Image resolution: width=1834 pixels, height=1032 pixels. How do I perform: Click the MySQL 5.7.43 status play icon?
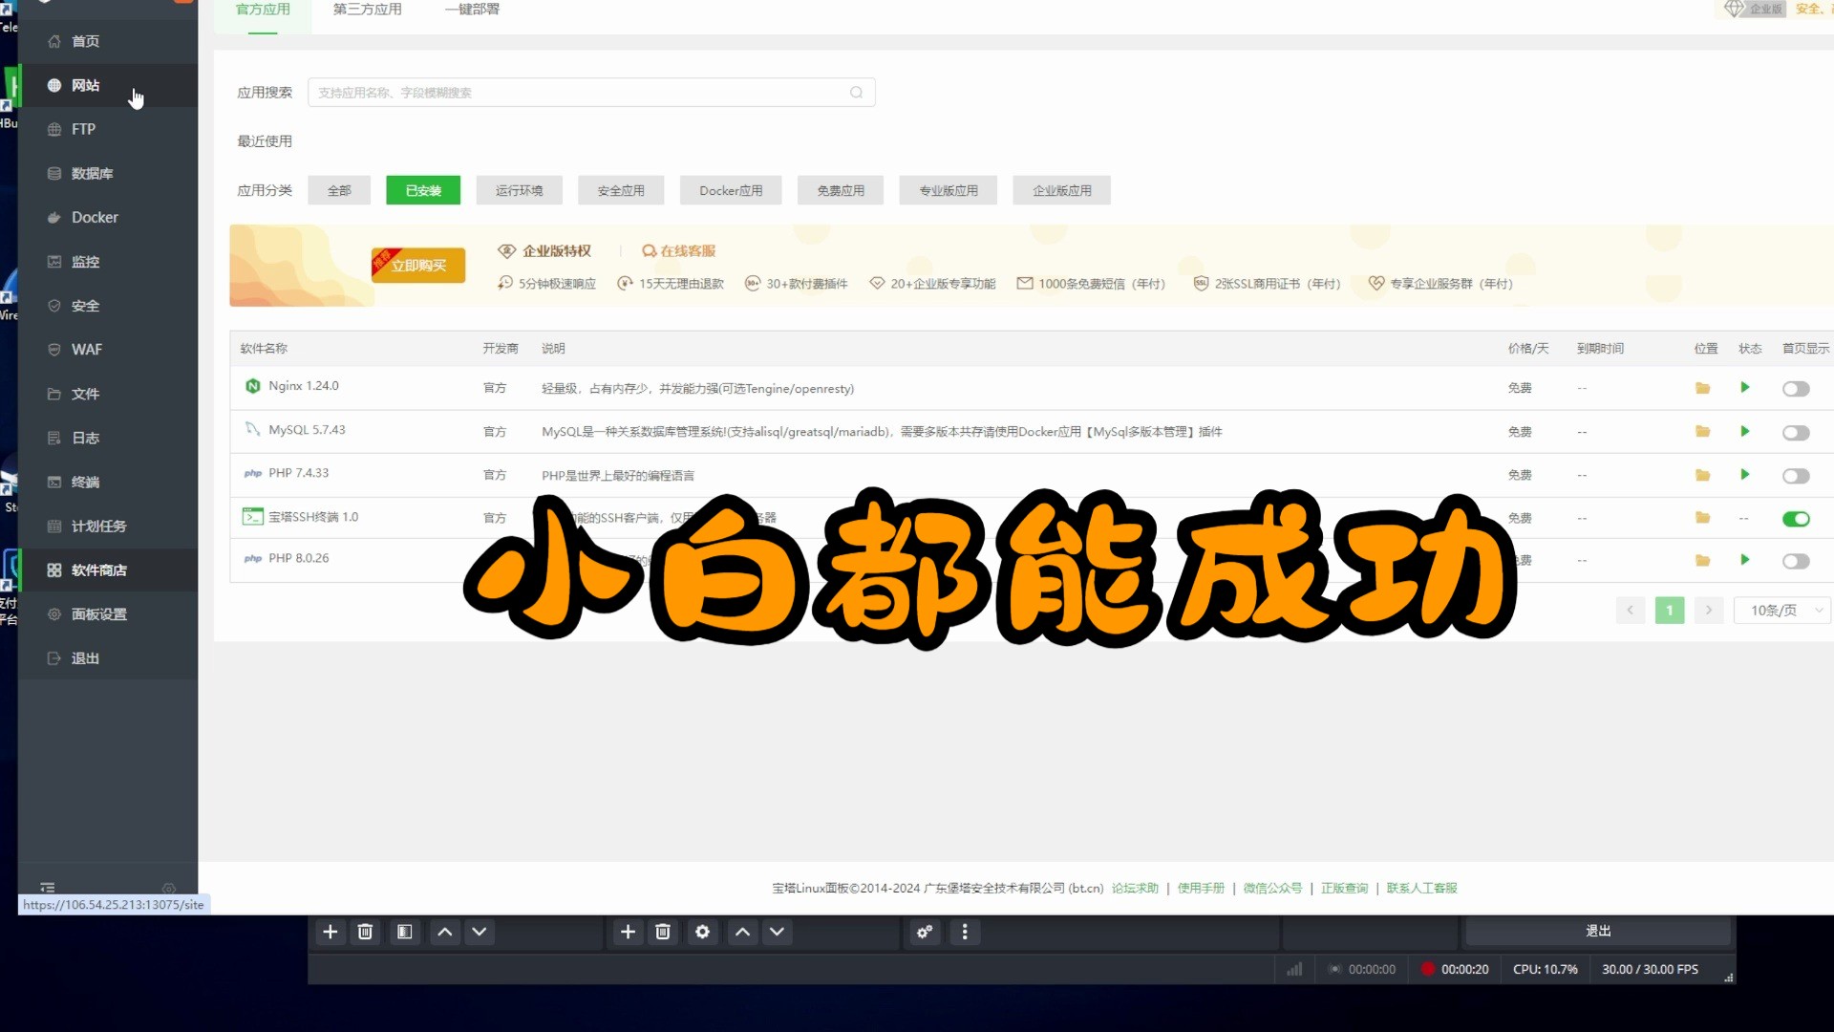coord(1745,432)
